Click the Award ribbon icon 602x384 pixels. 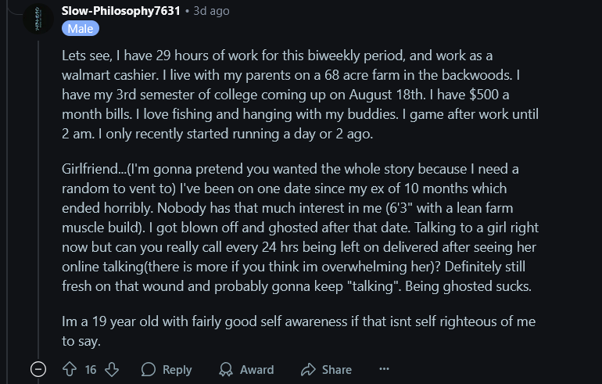coord(226,369)
